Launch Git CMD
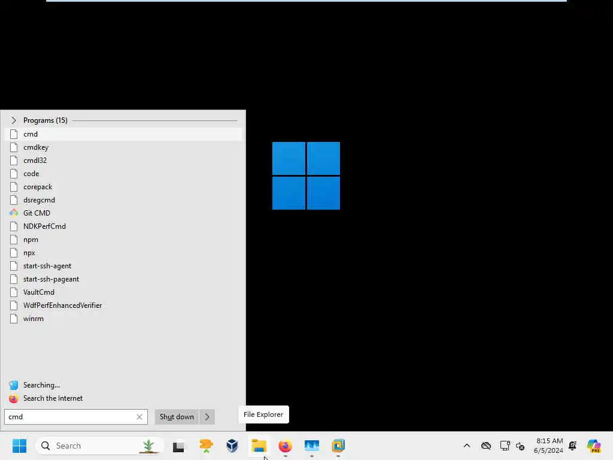The height and width of the screenshot is (460, 613). [123, 213]
